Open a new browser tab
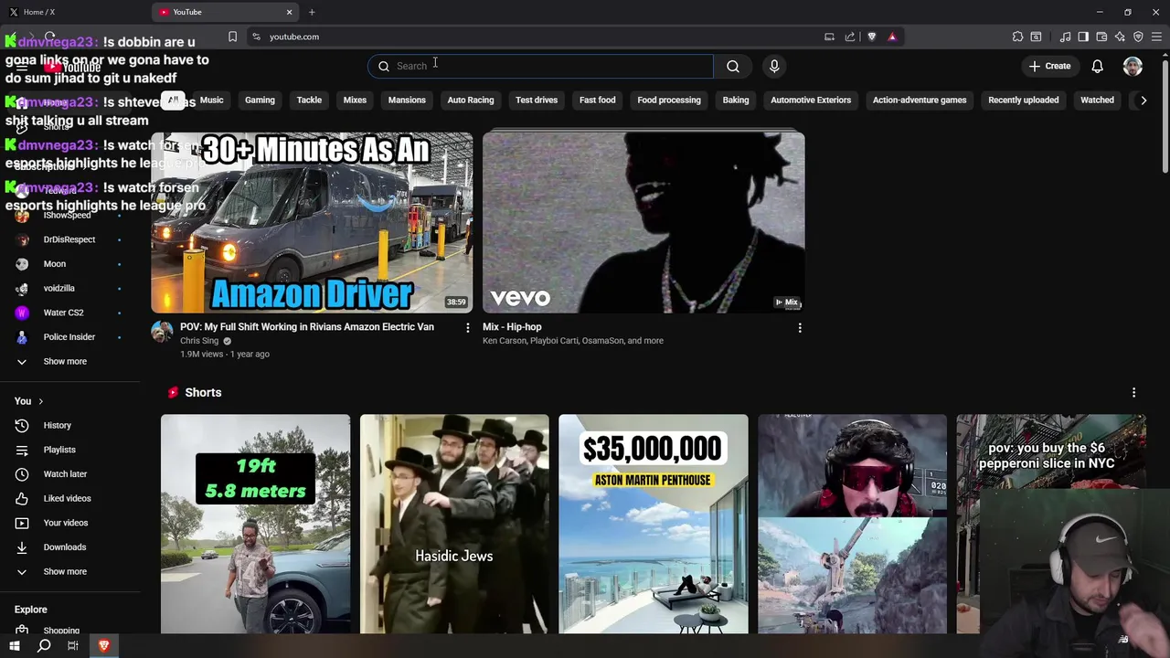Viewport: 1170px width, 658px height. point(312,12)
